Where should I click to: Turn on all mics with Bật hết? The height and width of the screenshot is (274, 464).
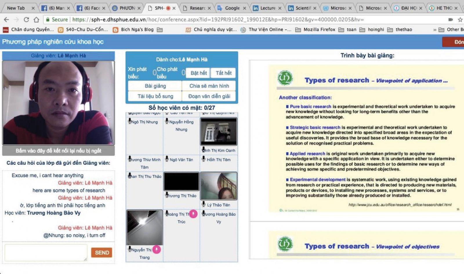[x=198, y=73]
